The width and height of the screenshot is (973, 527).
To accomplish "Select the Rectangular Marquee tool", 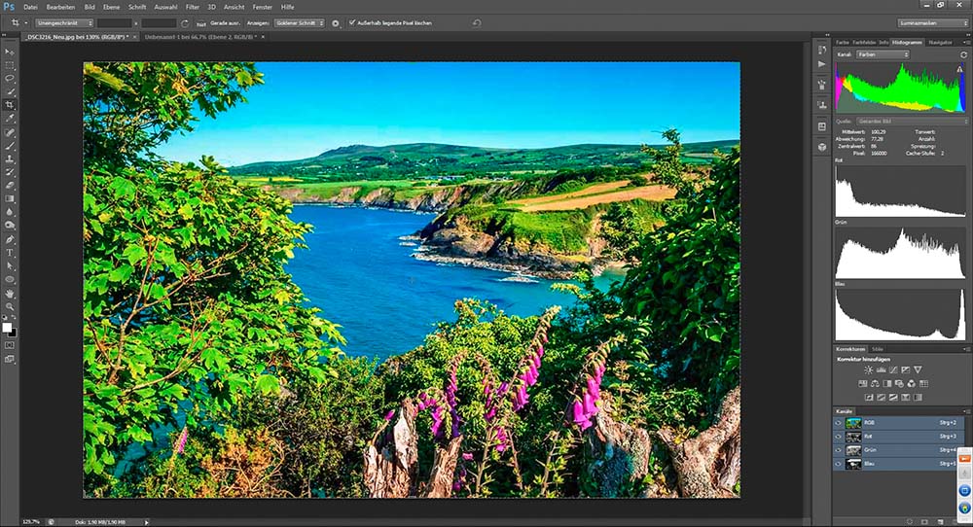I will click(x=10, y=65).
